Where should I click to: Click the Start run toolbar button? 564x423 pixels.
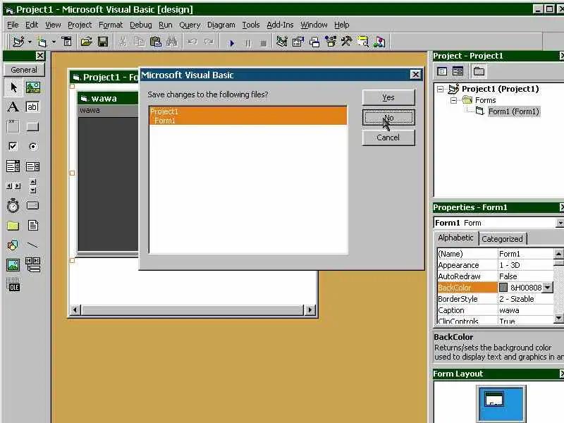[232, 43]
